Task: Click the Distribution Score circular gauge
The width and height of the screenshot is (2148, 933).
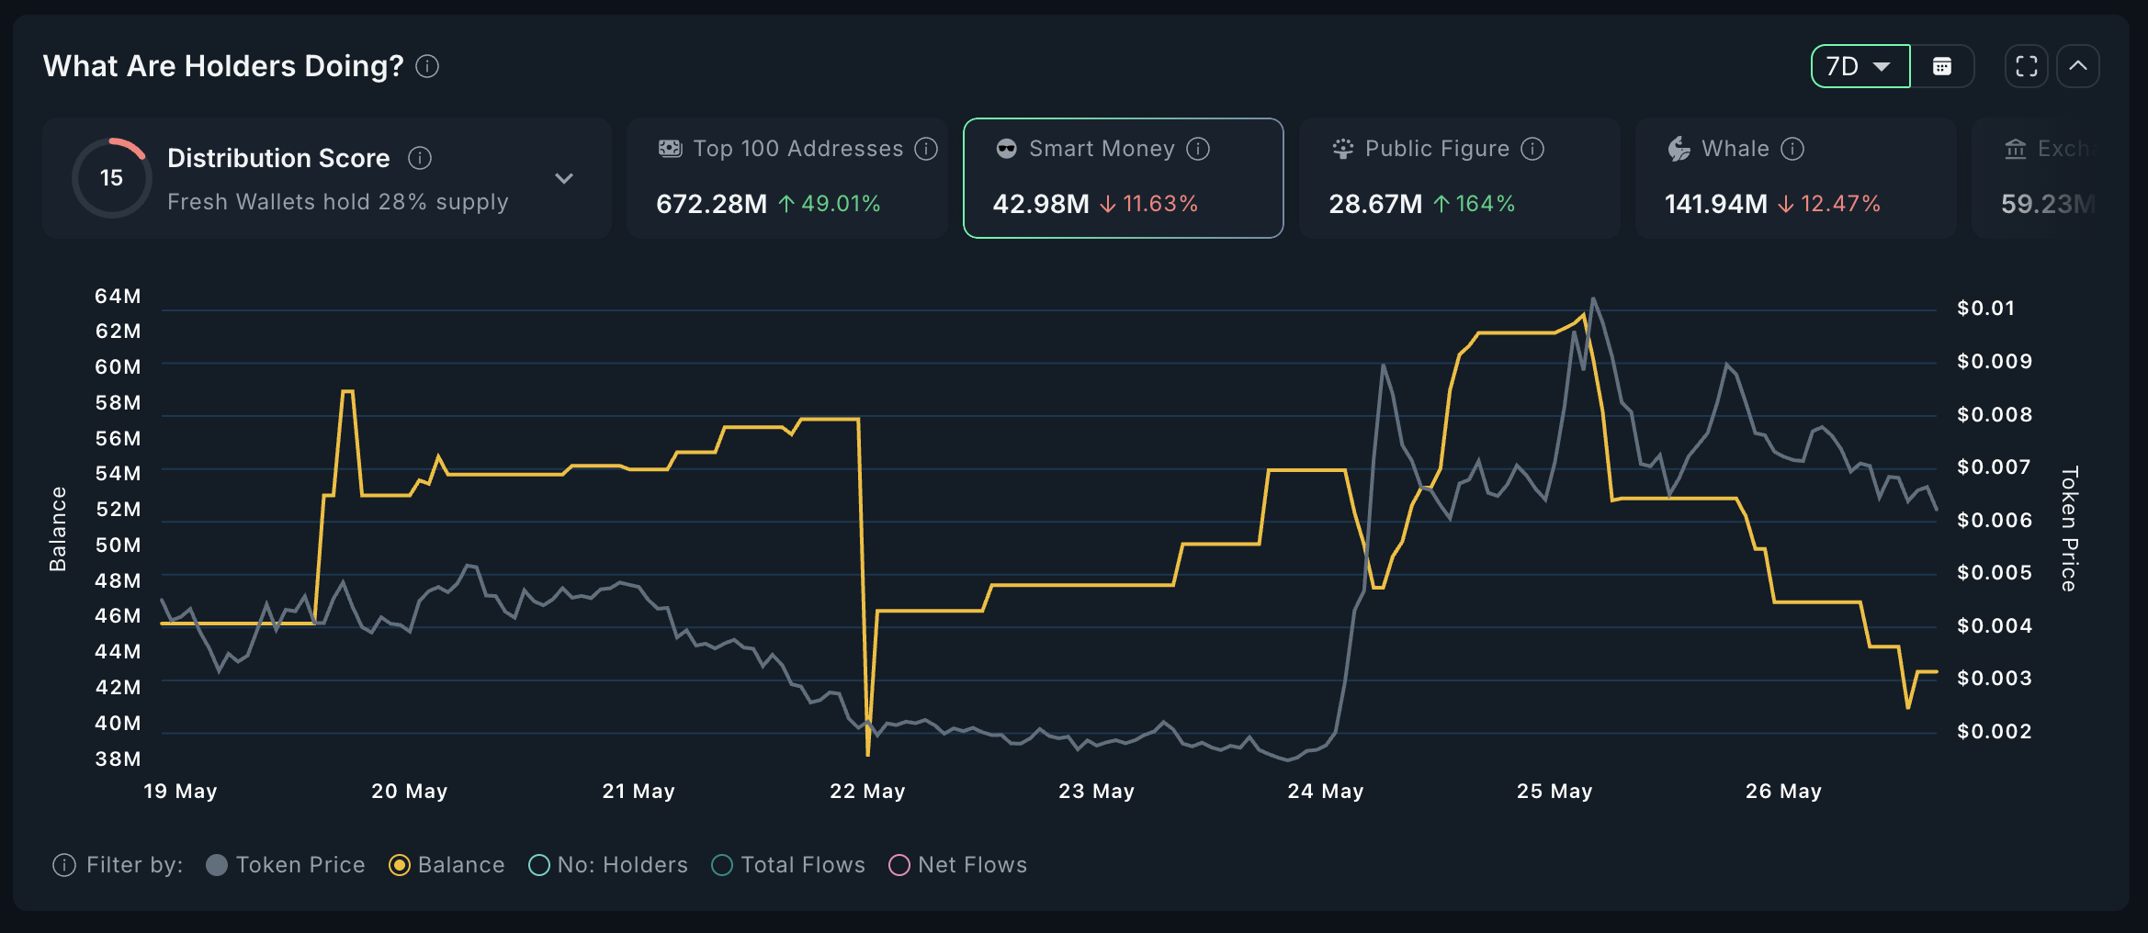Action: (111, 177)
